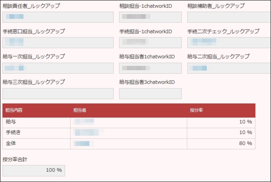Viewport: 271px width, 182px height.
Task: Focus the 手続窓口担当_ルックアップ field
Action: [58, 43]
